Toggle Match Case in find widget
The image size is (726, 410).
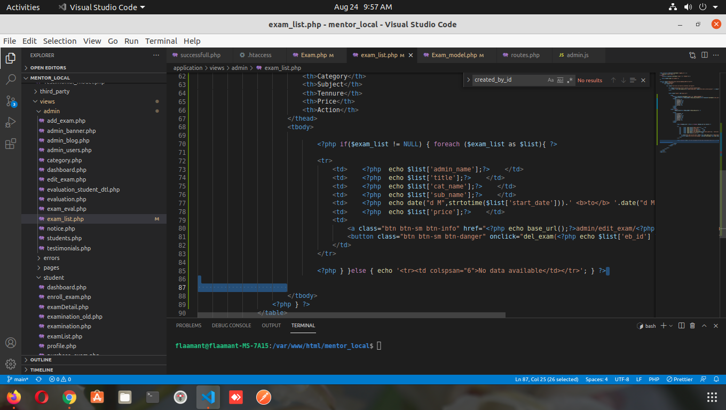tap(550, 80)
